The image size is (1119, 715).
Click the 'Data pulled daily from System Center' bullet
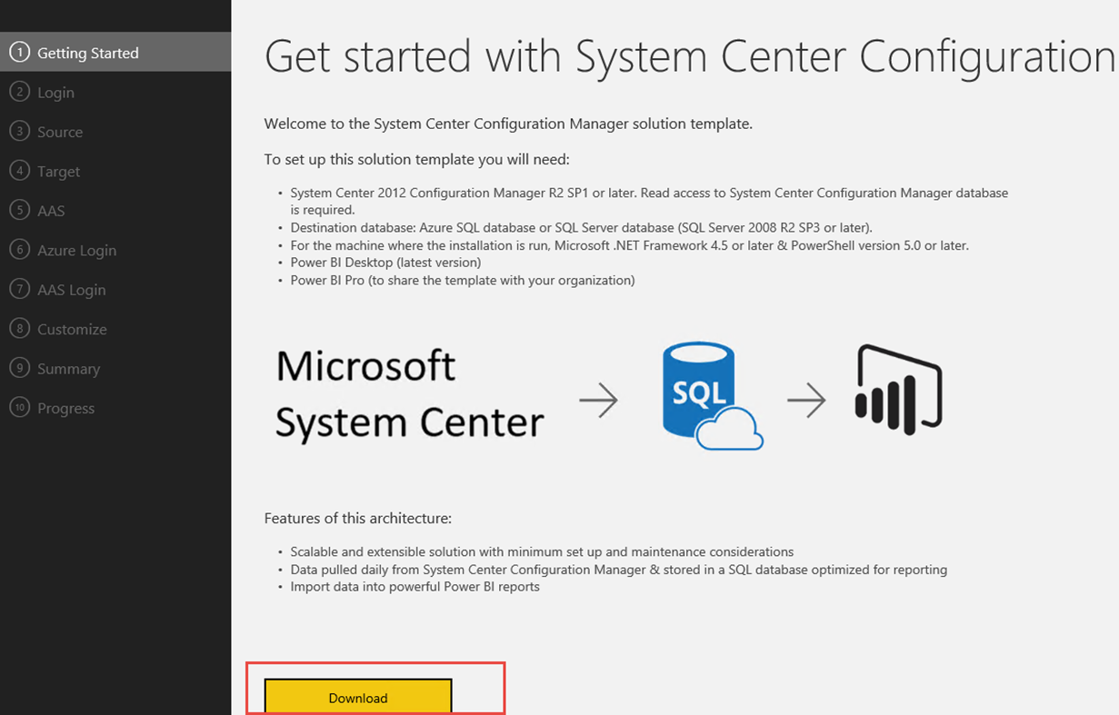click(618, 570)
